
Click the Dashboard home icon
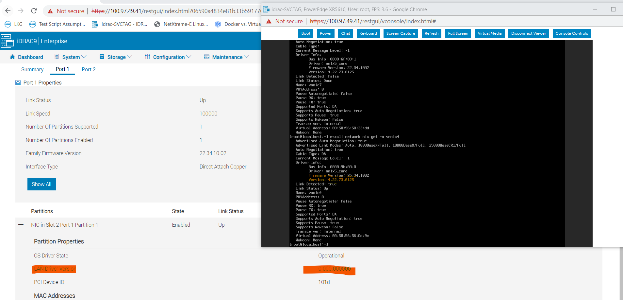click(x=12, y=57)
